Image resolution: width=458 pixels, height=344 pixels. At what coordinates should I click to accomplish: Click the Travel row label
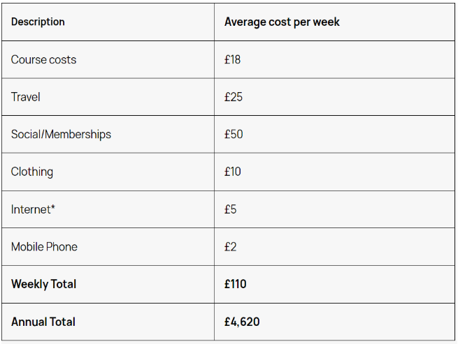pyautogui.click(x=25, y=97)
